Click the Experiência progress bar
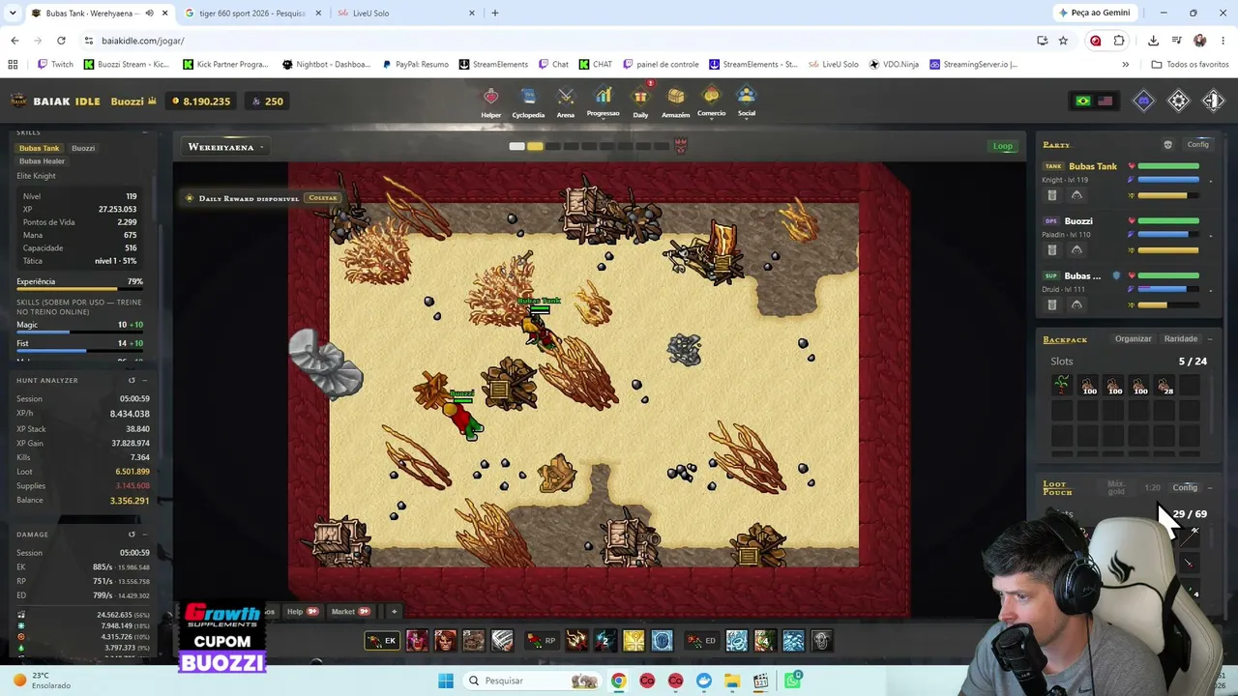Viewport: 1238px width, 696px height. point(80,289)
